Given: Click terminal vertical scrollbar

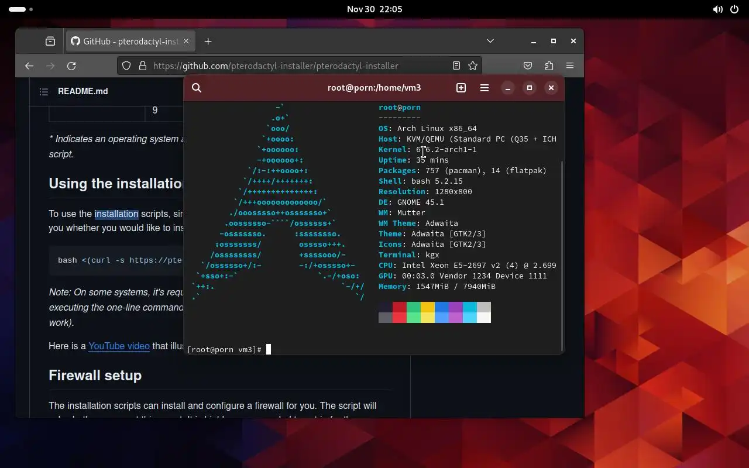Looking at the screenshot, I should pyautogui.click(x=562, y=256).
